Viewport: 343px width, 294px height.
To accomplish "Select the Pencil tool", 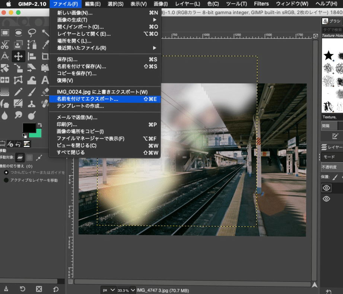I will point(18,92).
